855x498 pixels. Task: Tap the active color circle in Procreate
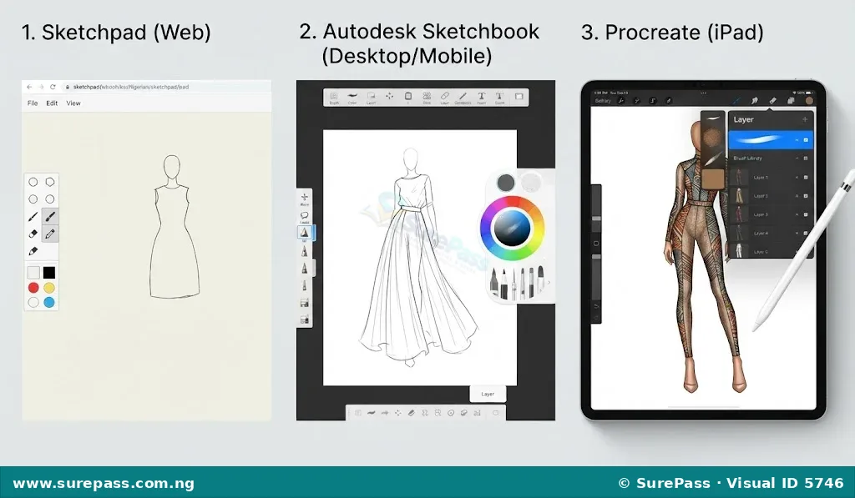[x=809, y=101]
